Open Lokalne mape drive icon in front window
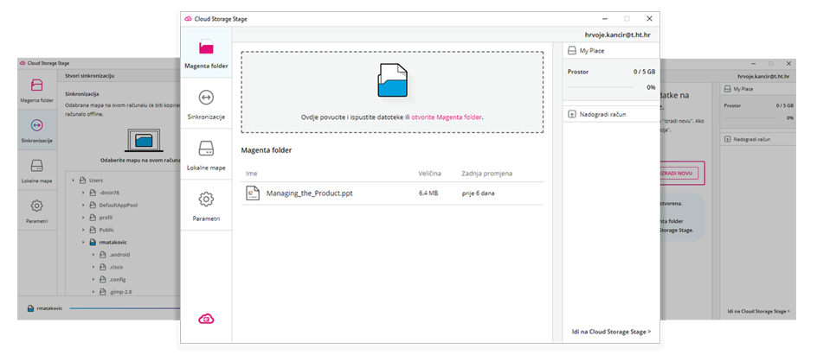 point(206,148)
